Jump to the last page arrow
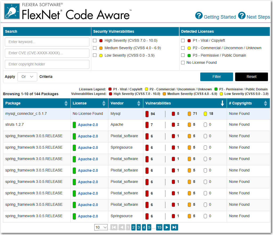Screen dimensions: 273x235 174,227
